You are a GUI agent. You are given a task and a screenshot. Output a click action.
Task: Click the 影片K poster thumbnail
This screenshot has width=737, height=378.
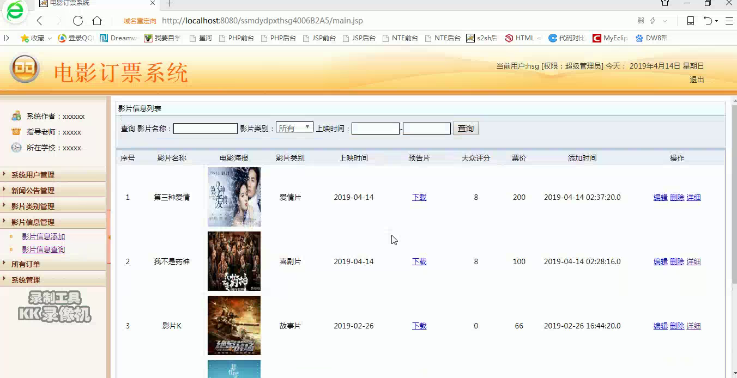click(x=234, y=325)
